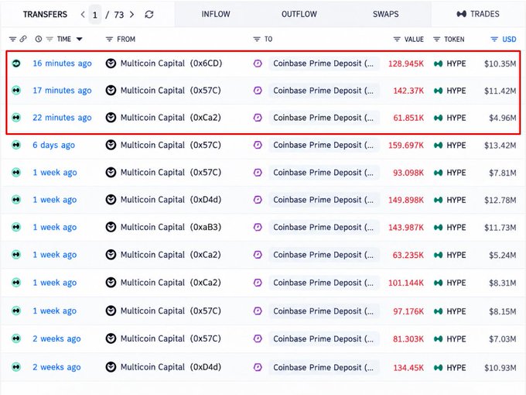Click HYPE token icon on 128.945K row
The height and width of the screenshot is (395, 526).
click(438, 64)
